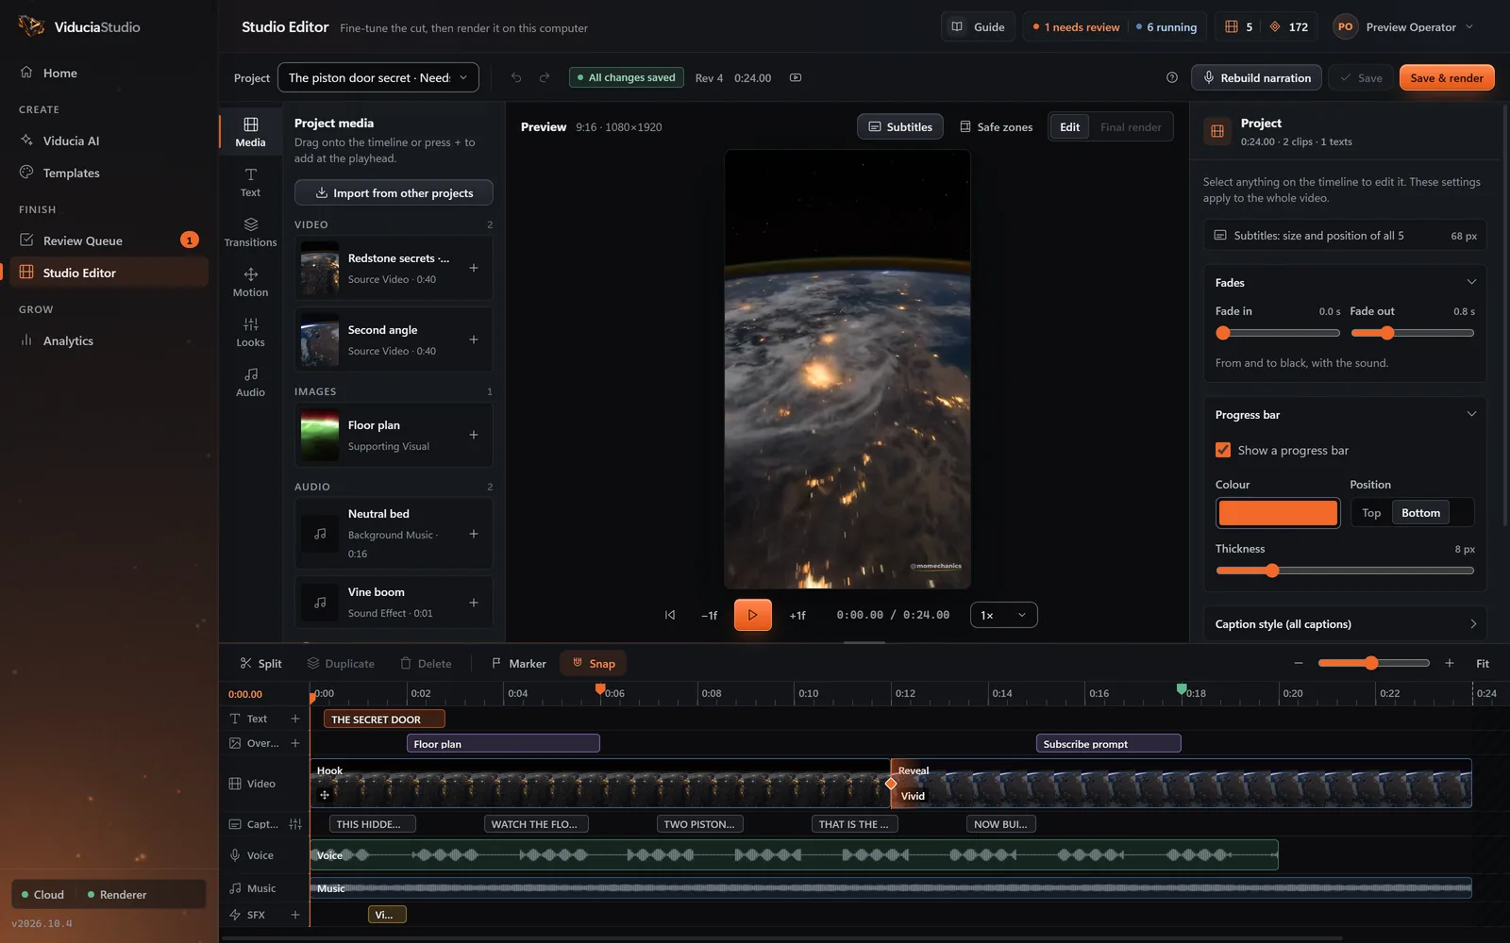The image size is (1510, 943).
Task: Click the Thickness slider handle
Action: point(1272,571)
